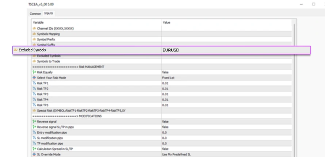Image resolution: width=325 pixels, height=157 pixels.
Task: Click the icon beside Symbol Prefix
Action: (x=34, y=39)
